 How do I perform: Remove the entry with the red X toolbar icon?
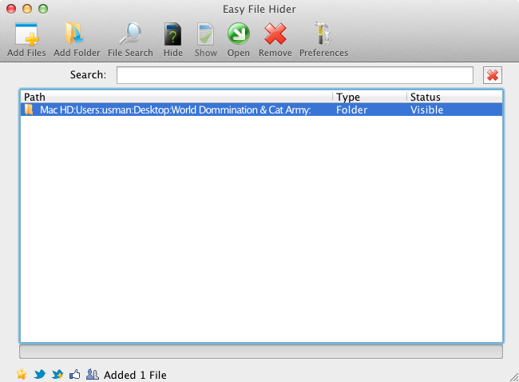(x=275, y=34)
